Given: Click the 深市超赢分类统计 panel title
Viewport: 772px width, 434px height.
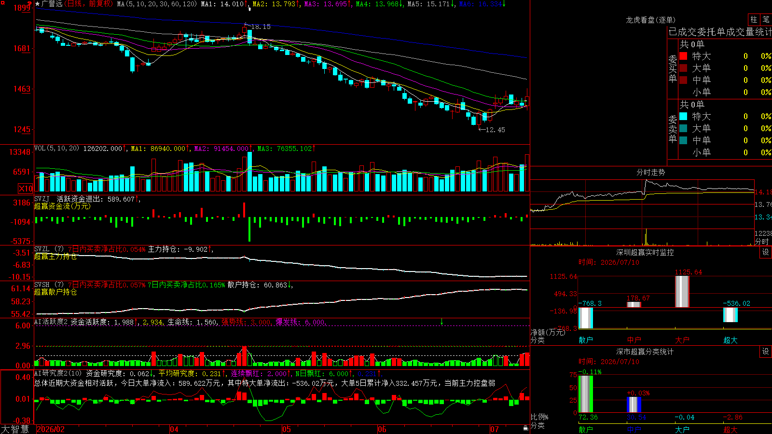Looking at the screenshot, I should point(645,352).
